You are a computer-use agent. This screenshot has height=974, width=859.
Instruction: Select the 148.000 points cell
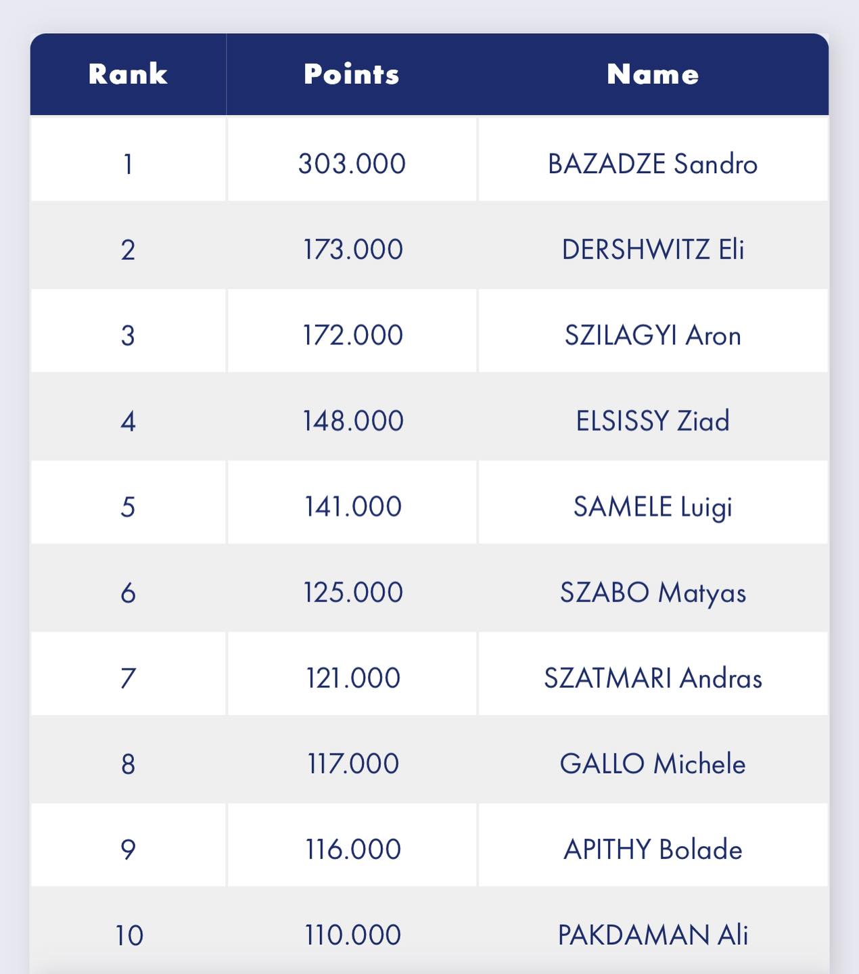[352, 421]
